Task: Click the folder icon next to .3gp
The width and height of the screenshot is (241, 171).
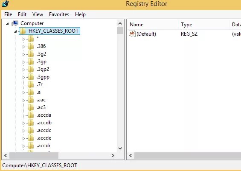Action: [31, 62]
